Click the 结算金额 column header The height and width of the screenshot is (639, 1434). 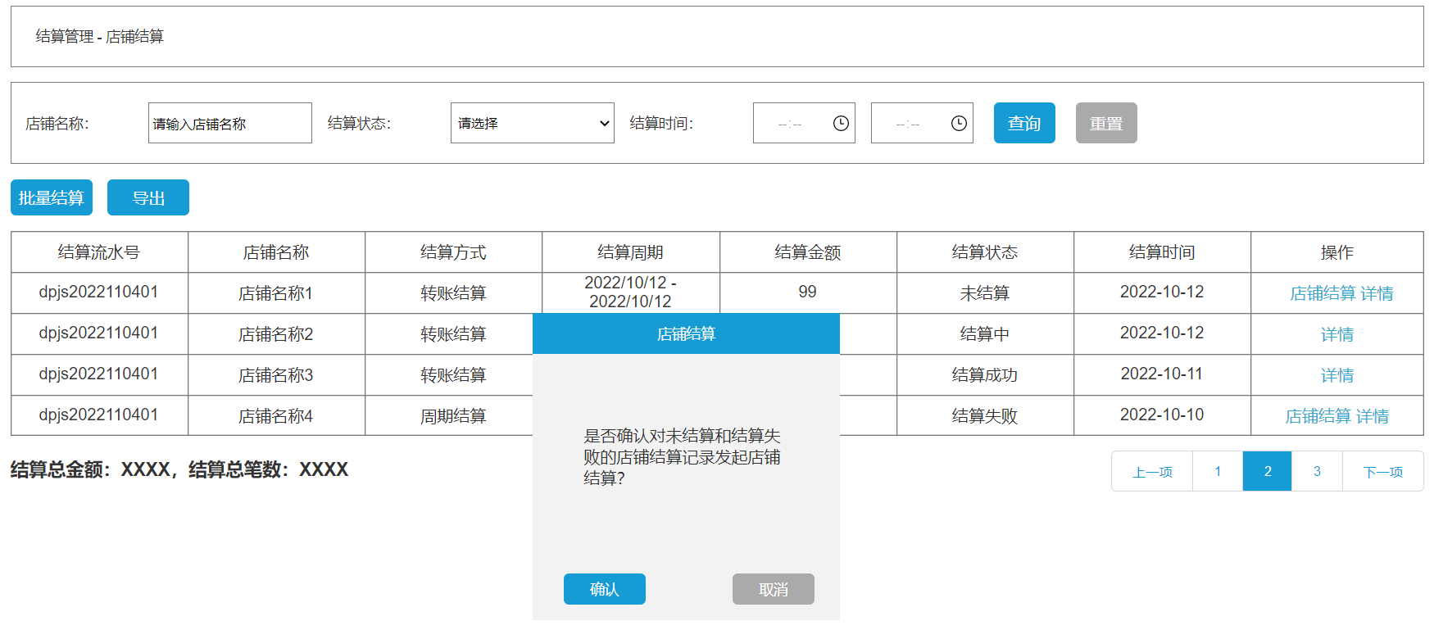808,252
